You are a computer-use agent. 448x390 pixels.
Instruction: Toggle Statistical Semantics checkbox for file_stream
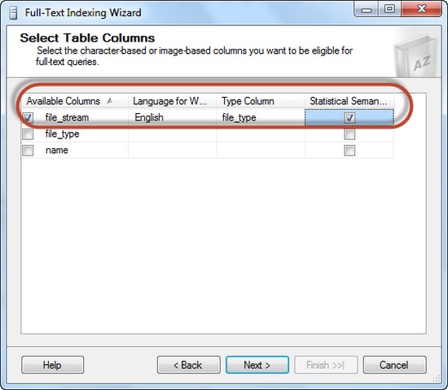pos(349,117)
